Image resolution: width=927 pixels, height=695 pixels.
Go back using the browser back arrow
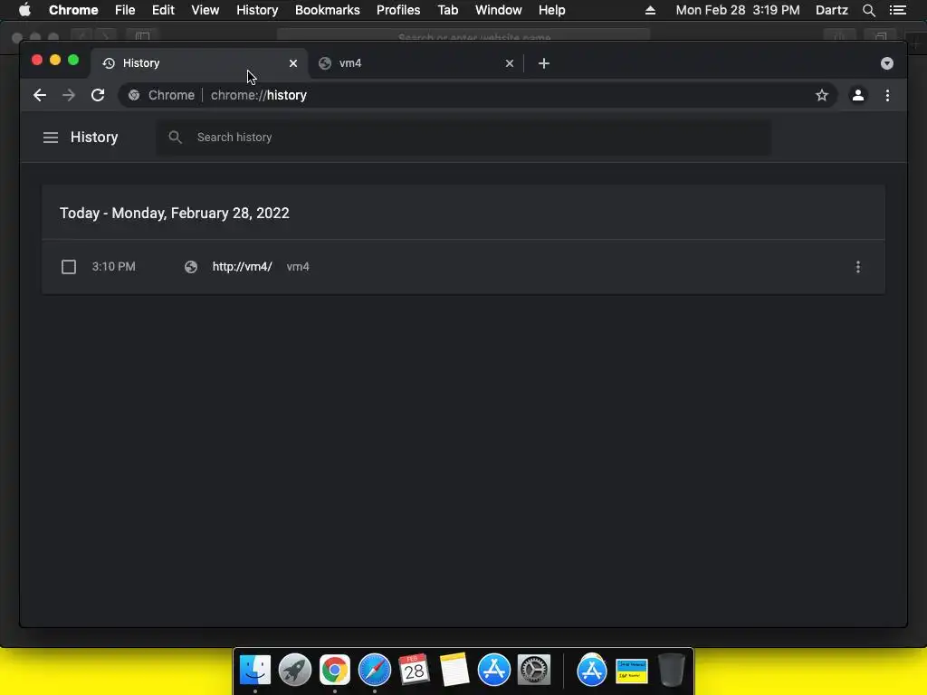coord(40,95)
